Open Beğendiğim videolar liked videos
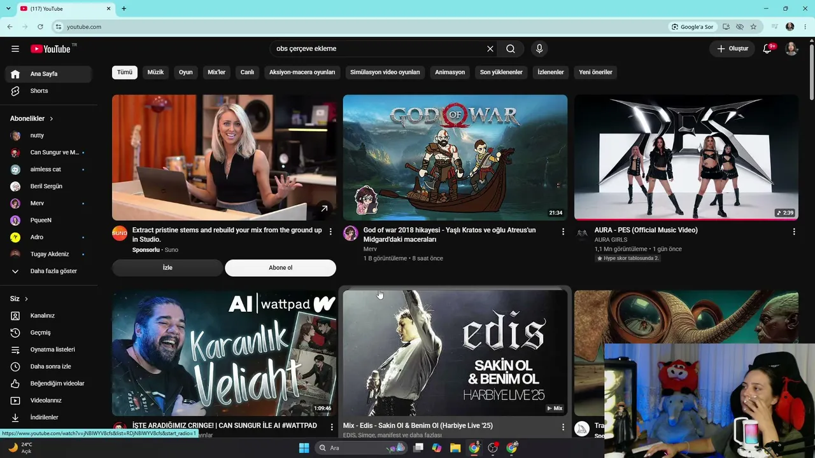Image resolution: width=815 pixels, height=458 pixels. (x=48, y=384)
